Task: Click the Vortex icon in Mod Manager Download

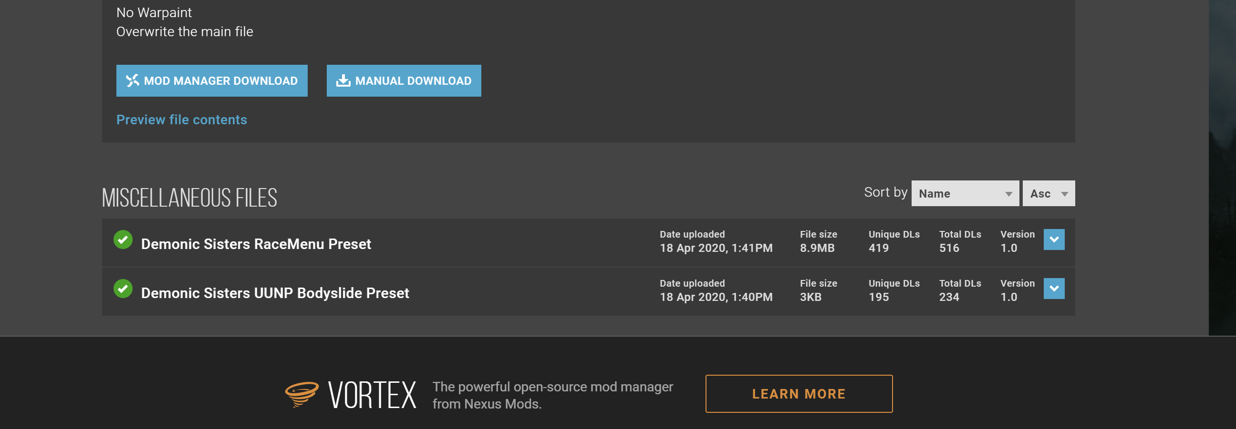Action: 133,80
